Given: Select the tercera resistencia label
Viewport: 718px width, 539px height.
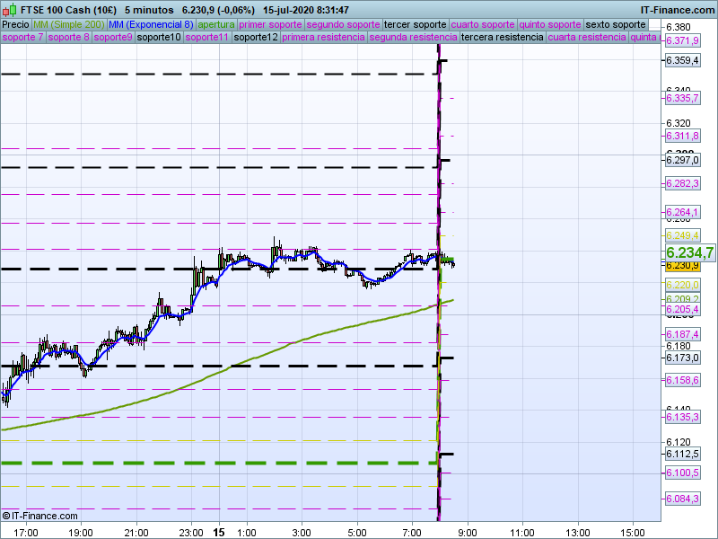Looking at the screenshot, I should point(503,37).
